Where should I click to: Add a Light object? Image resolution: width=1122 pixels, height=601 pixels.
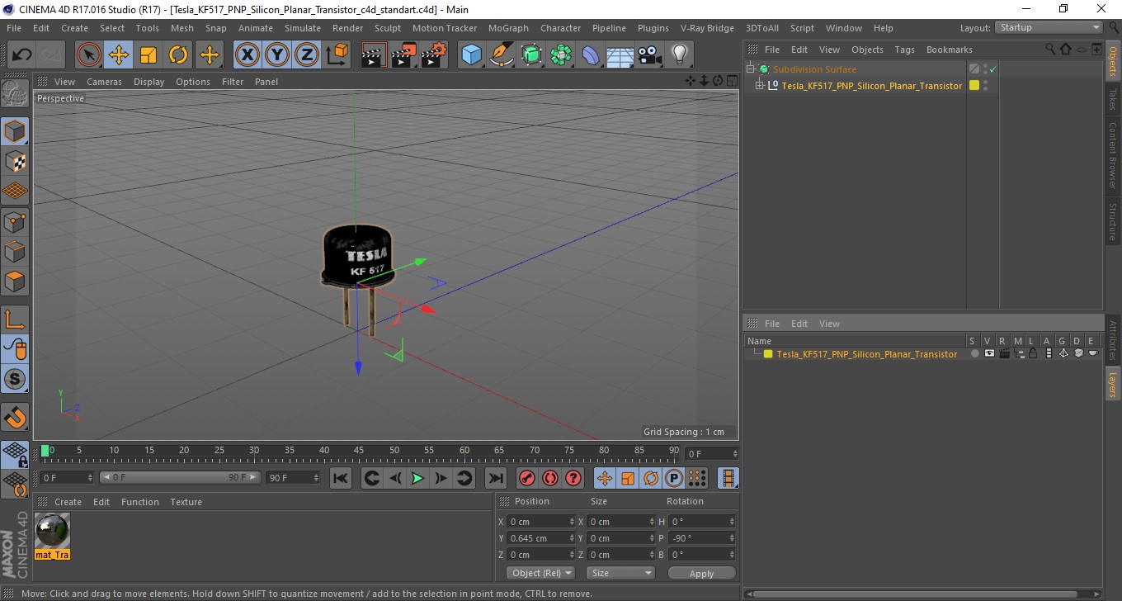(x=680, y=55)
